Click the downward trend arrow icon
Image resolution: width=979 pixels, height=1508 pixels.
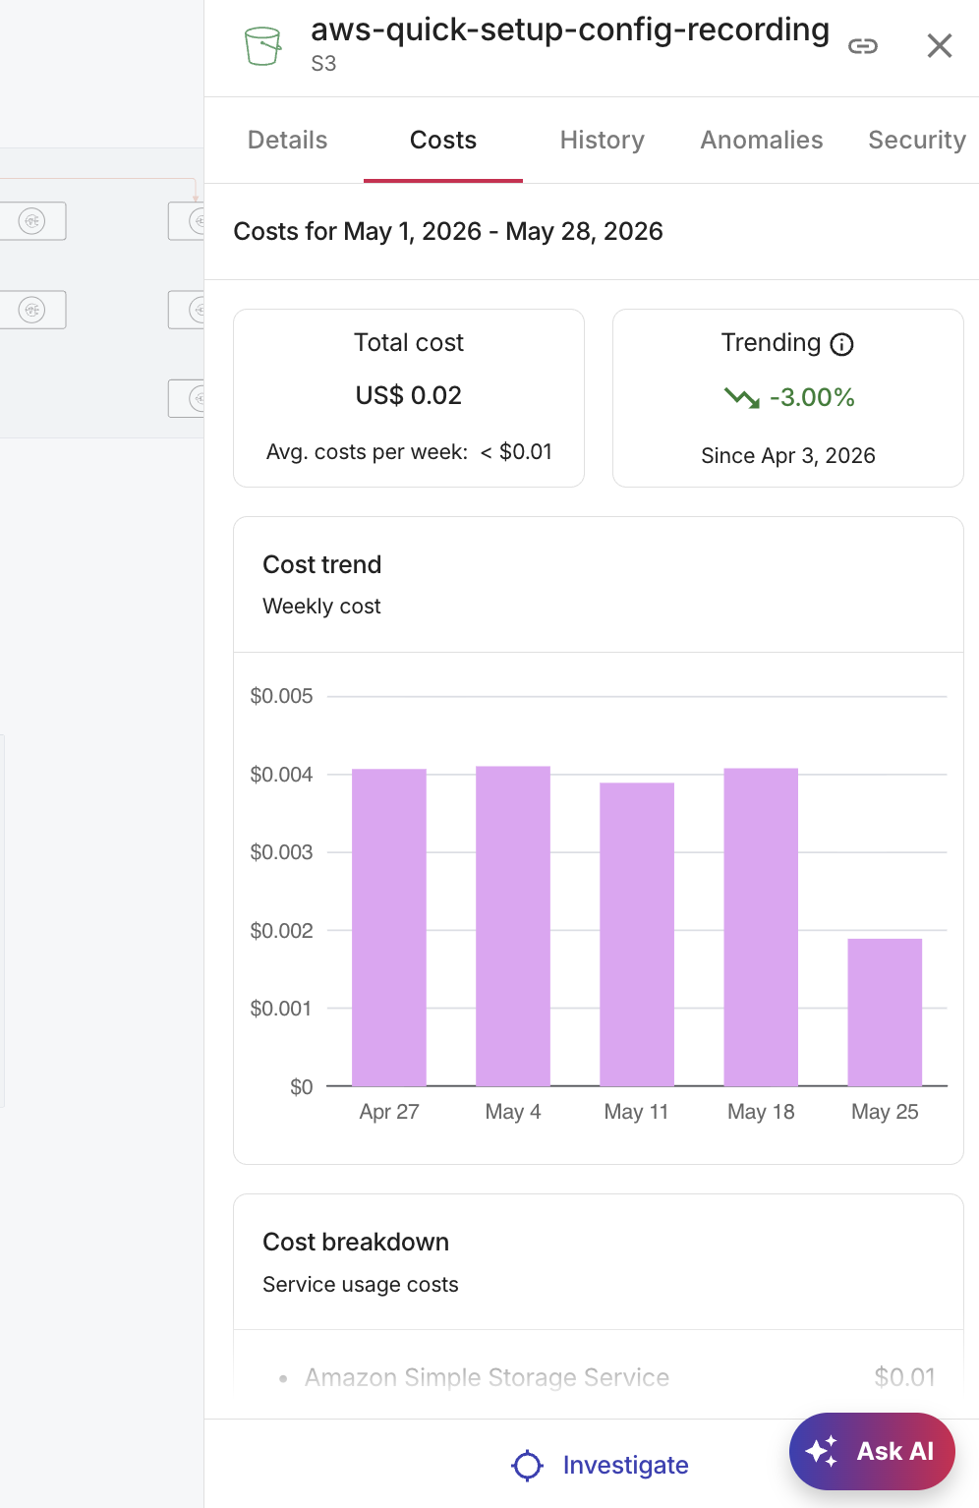pyautogui.click(x=741, y=398)
